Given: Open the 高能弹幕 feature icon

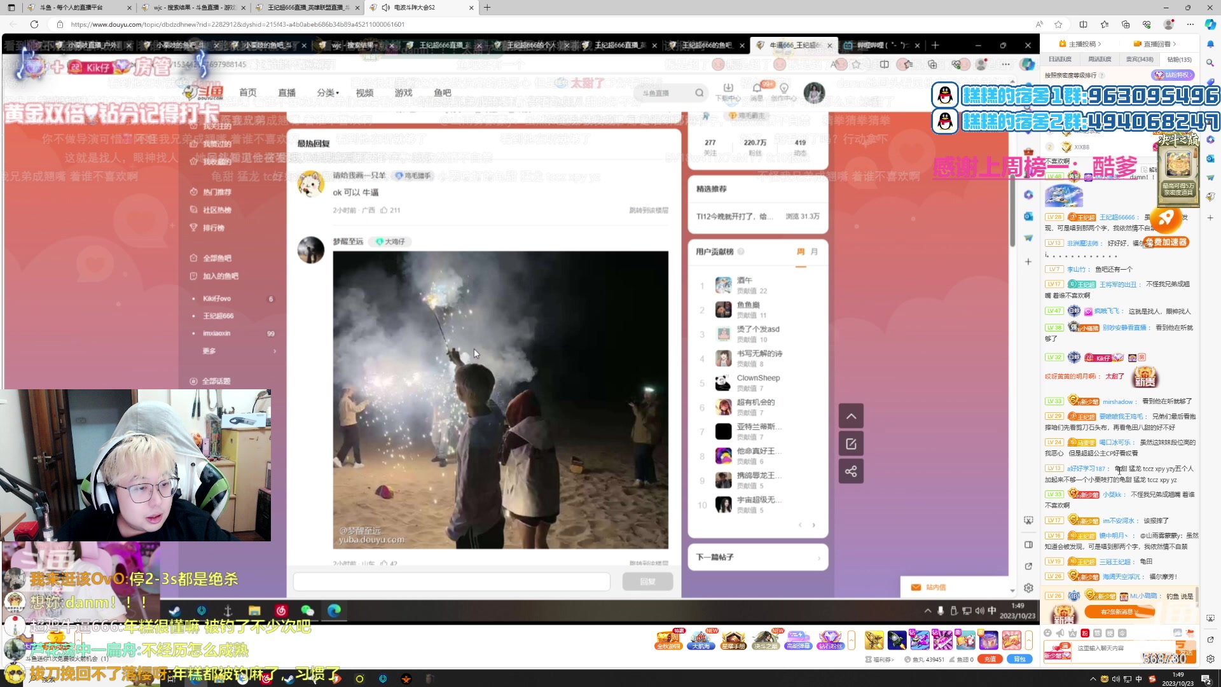Looking at the screenshot, I should [x=798, y=639].
